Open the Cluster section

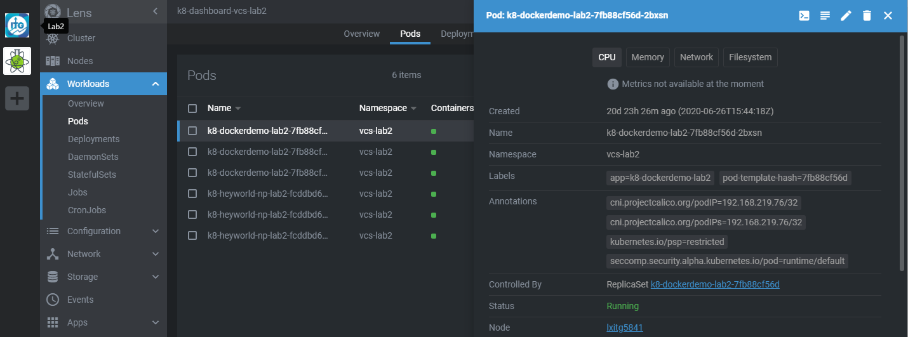tap(81, 38)
